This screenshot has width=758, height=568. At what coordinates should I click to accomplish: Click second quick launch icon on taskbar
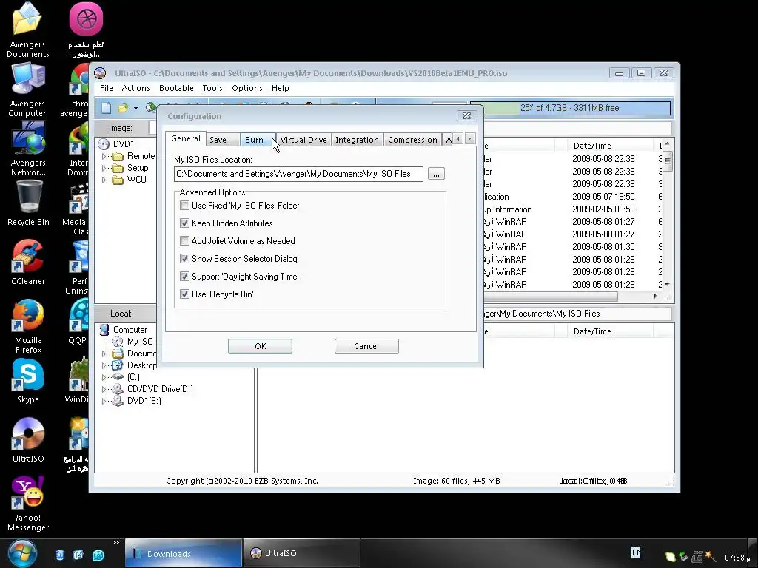[x=78, y=555]
